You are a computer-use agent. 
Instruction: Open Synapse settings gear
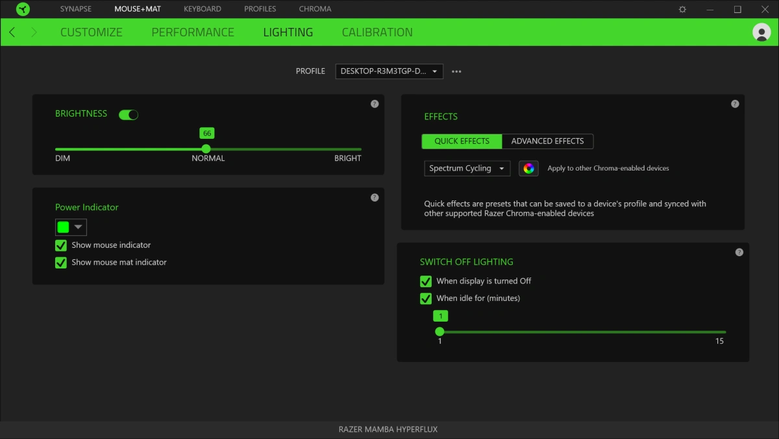pos(682,9)
